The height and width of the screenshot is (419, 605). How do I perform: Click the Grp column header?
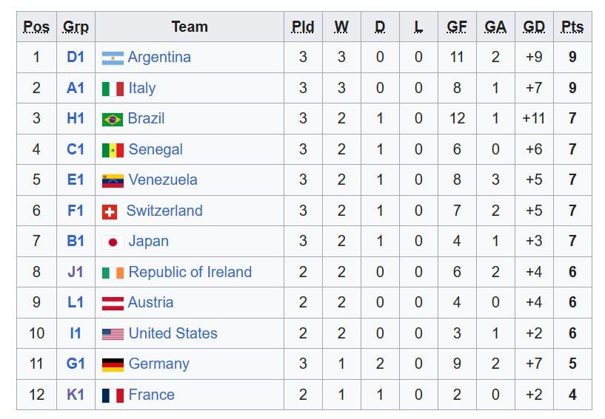(x=76, y=27)
